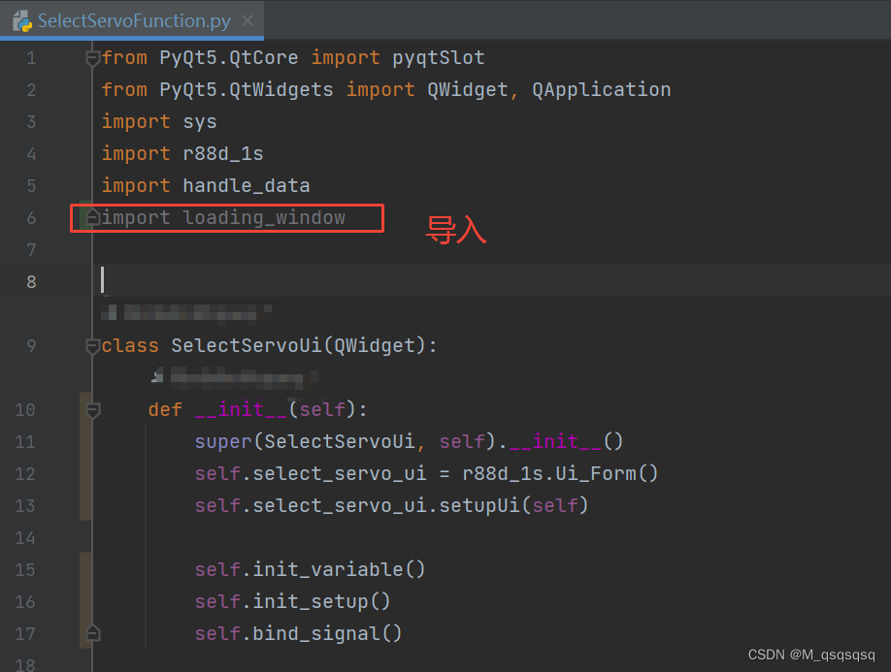Click the Python logo icon on the file tab

coord(20,19)
